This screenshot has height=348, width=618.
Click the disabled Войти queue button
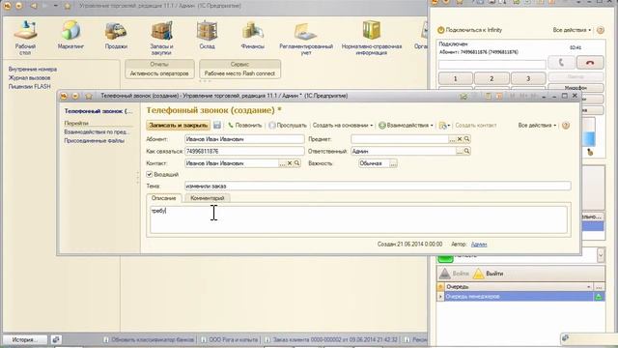[455, 273]
